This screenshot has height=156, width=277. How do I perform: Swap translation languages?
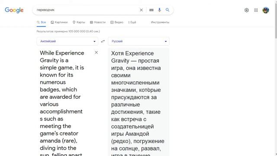(103, 42)
